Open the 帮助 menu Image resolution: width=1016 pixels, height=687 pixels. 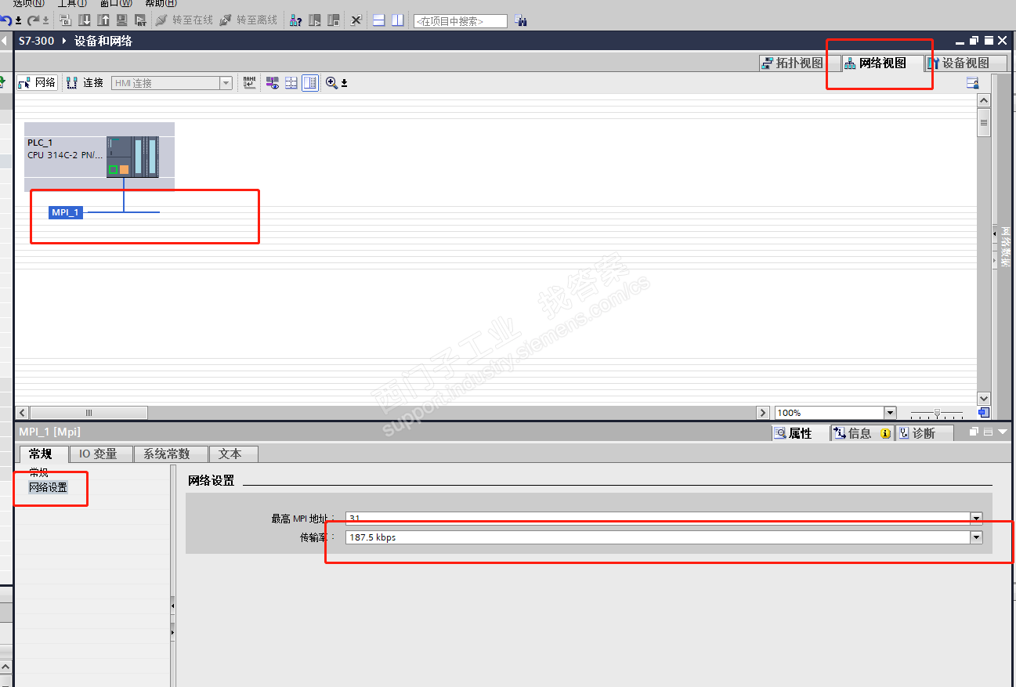(x=161, y=3)
